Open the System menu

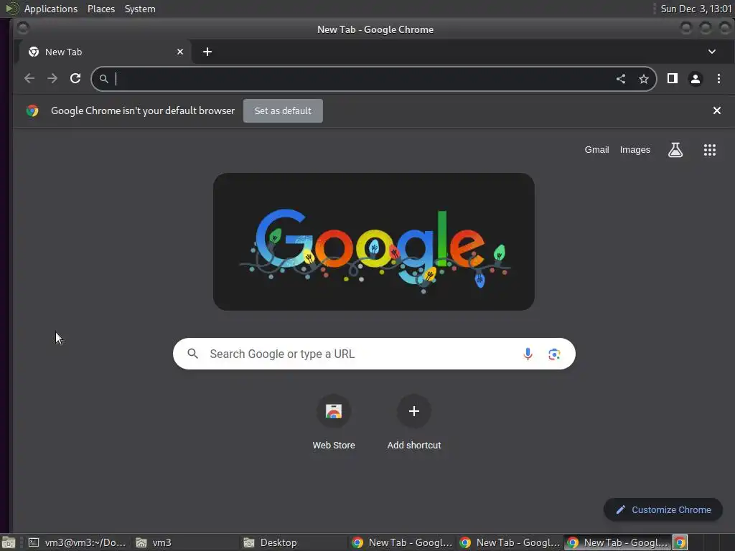click(x=140, y=9)
